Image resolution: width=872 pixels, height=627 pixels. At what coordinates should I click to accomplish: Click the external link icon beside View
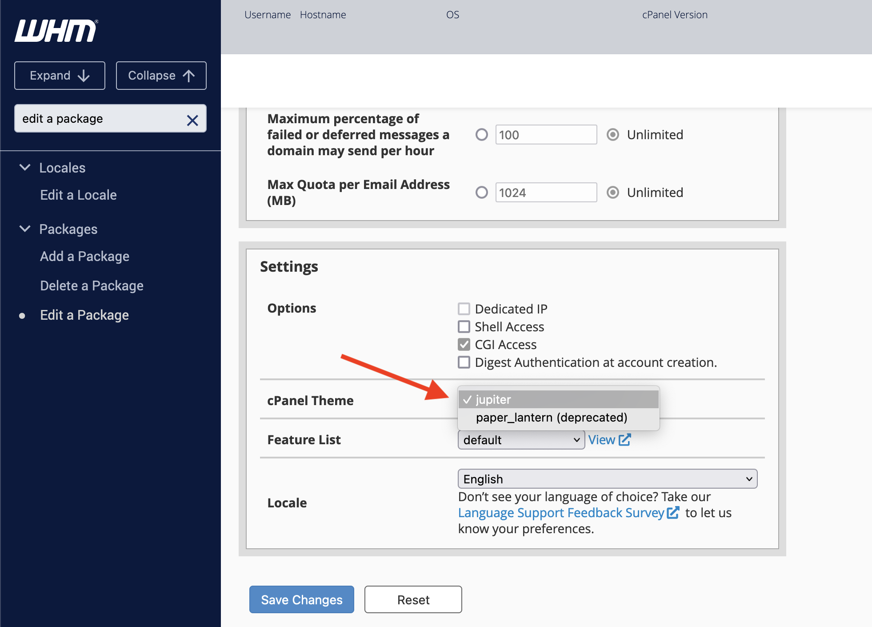point(625,440)
